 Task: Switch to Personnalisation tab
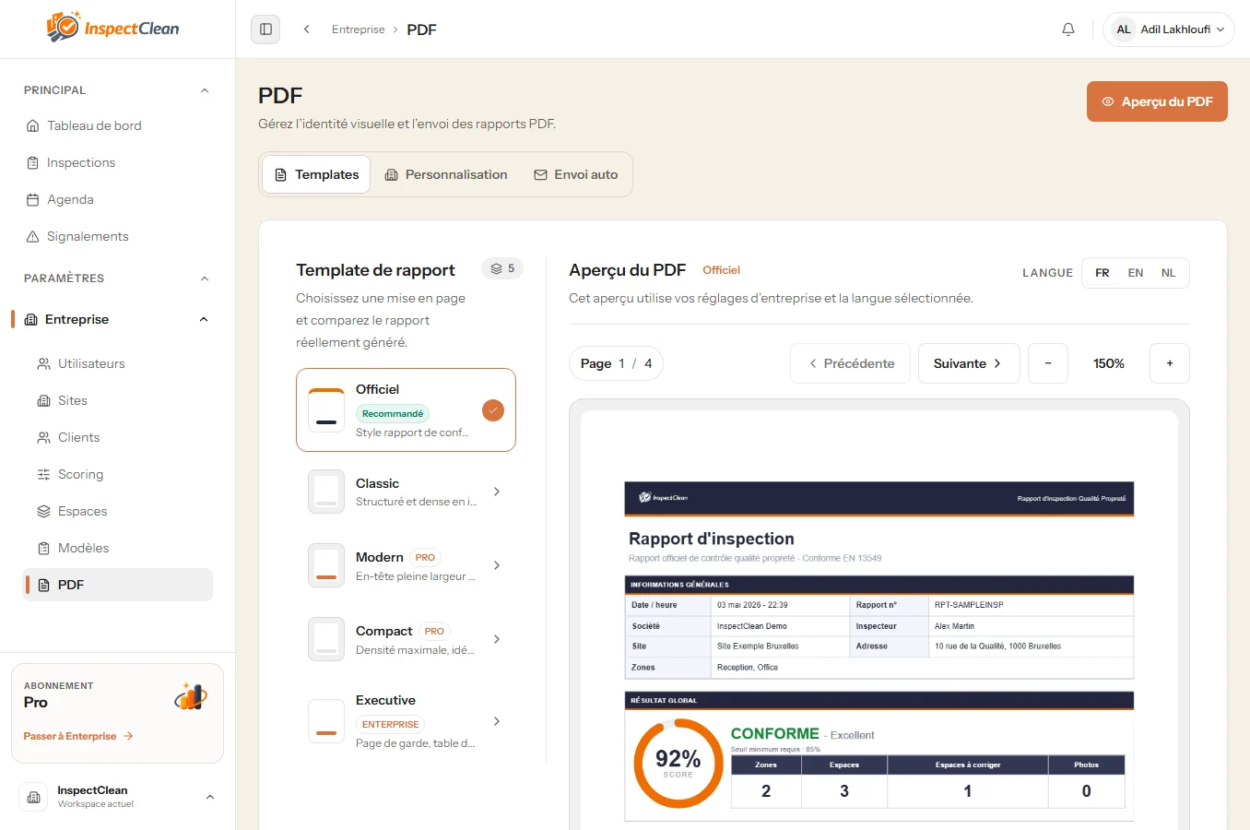(446, 174)
